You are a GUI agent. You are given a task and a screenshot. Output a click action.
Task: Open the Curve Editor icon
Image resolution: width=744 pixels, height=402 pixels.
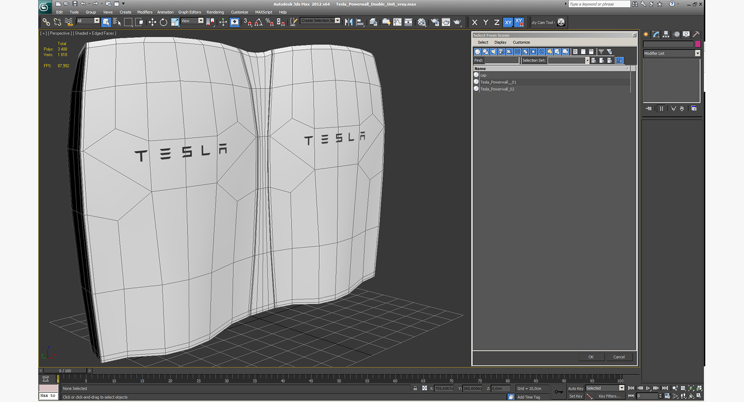pyautogui.click(x=397, y=22)
